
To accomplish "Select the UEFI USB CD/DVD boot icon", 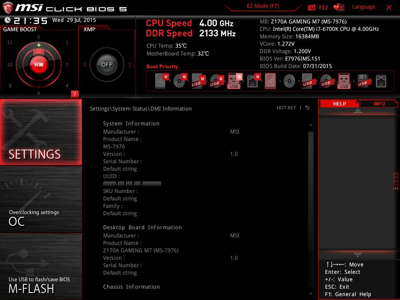I will pyautogui.click(x=216, y=81).
